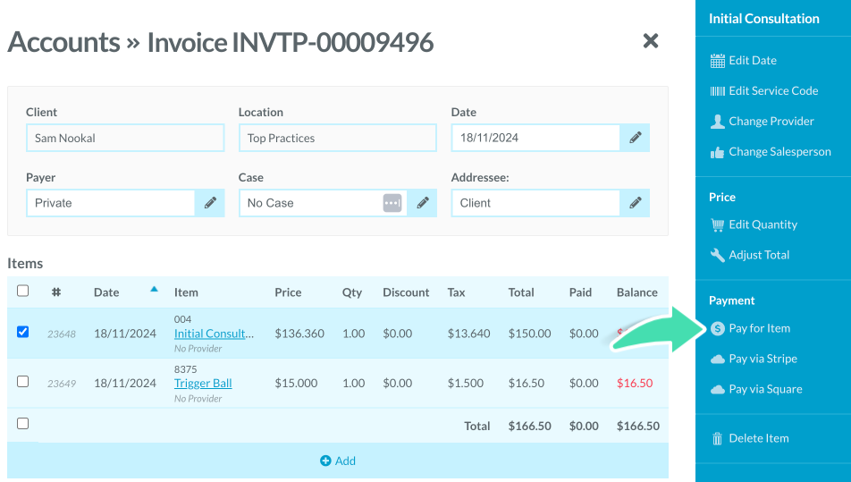Click the person icon next to Change Provider
The height and width of the screenshot is (482, 851).
pos(718,122)
